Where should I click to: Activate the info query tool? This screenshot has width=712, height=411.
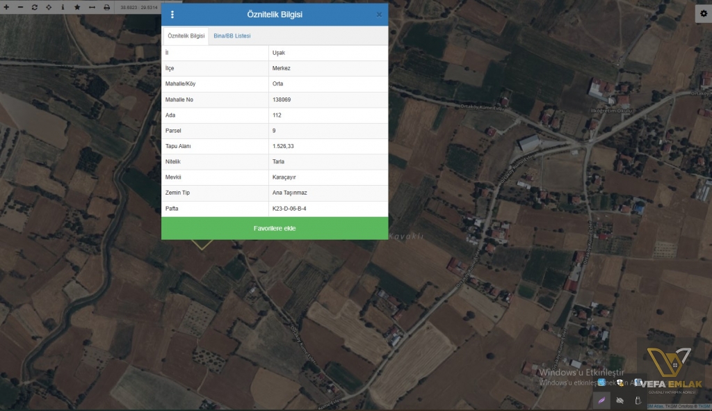63,7
